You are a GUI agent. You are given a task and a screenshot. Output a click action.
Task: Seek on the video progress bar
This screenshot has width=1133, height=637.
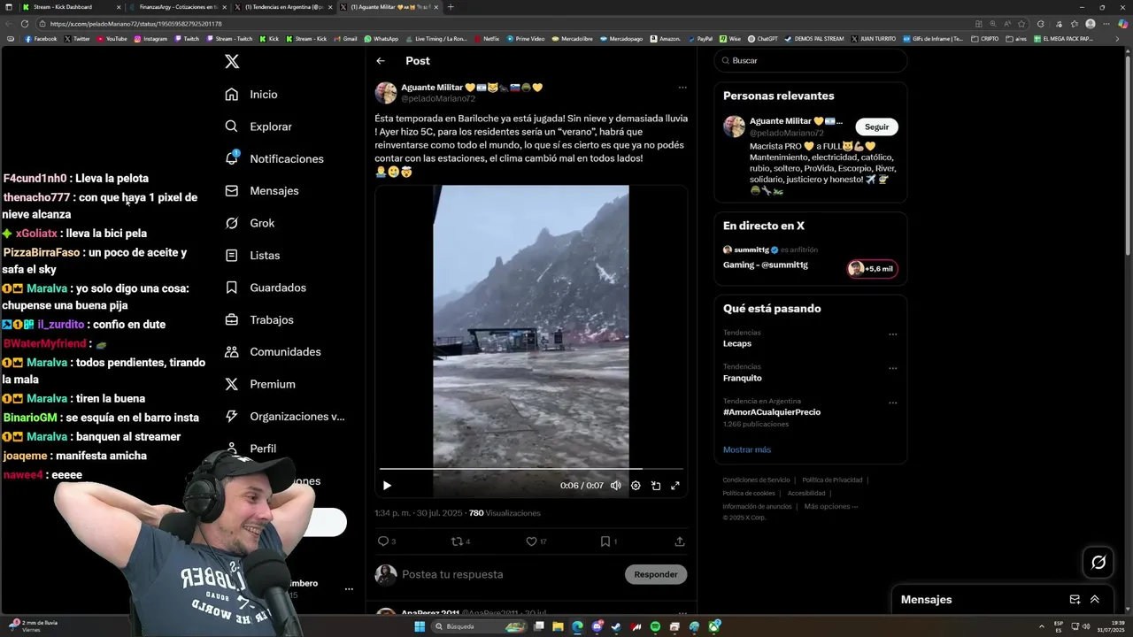(531, 469)
